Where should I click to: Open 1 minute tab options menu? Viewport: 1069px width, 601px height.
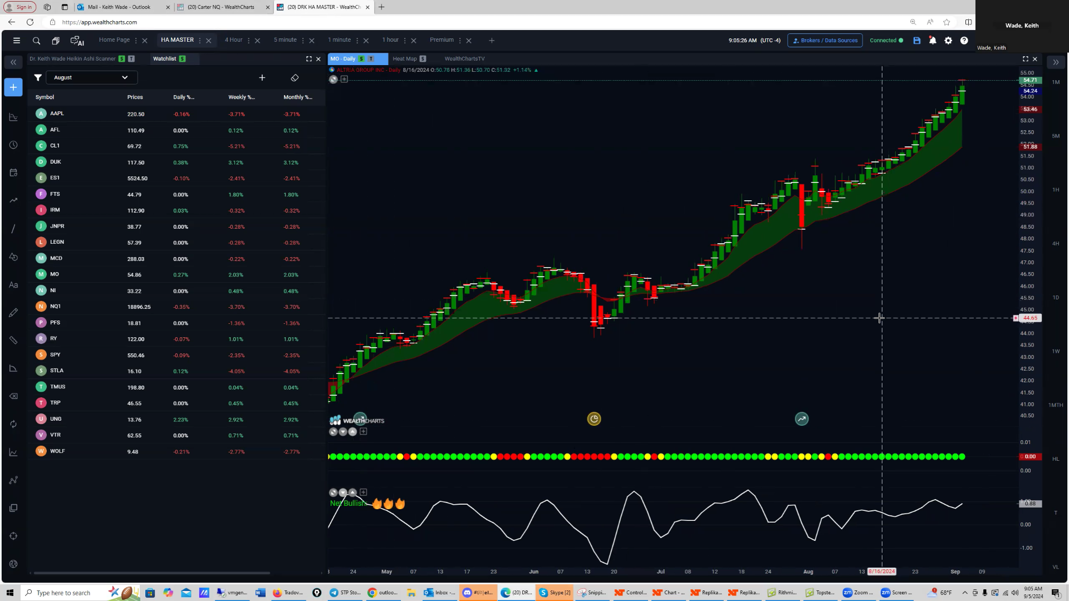357,41
